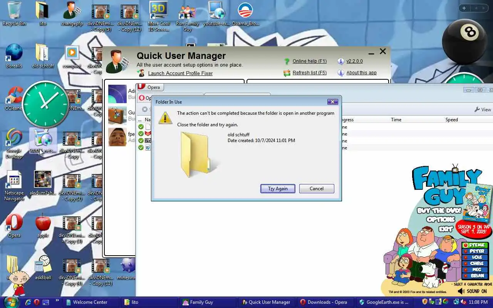Select the dkviDNEmi Copy (2) video file

click(72, 187)
